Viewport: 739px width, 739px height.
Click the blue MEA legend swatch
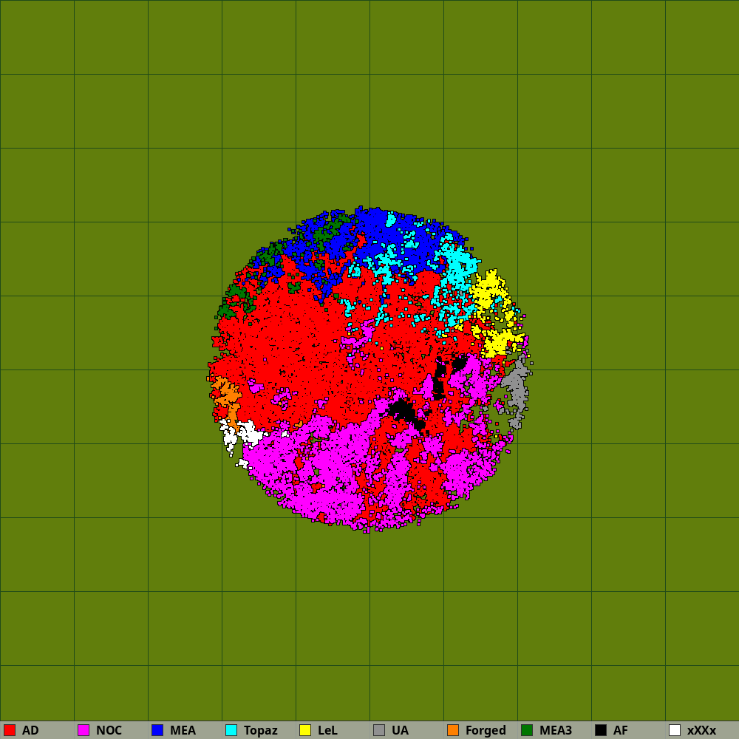pyautogui.click(x=157, y=730)
